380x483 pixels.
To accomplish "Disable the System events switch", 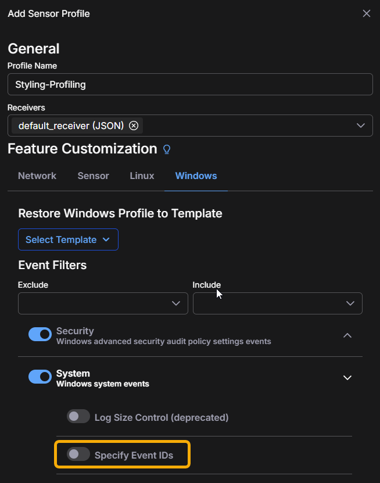I will pyautogui.click(x=40, y=377).
